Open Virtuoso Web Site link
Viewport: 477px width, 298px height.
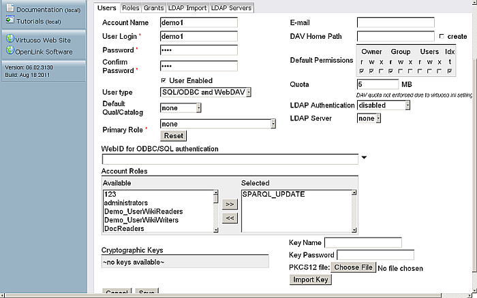click(43, 40)
